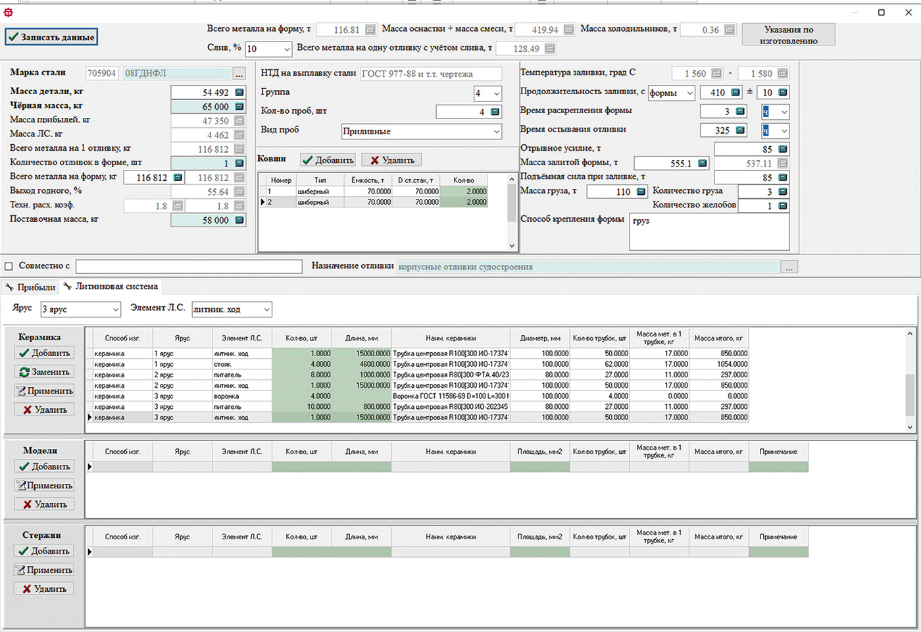Click Заменить button in Керамика panel
Viewport: 921px width, 632px height.
(44, 372)
